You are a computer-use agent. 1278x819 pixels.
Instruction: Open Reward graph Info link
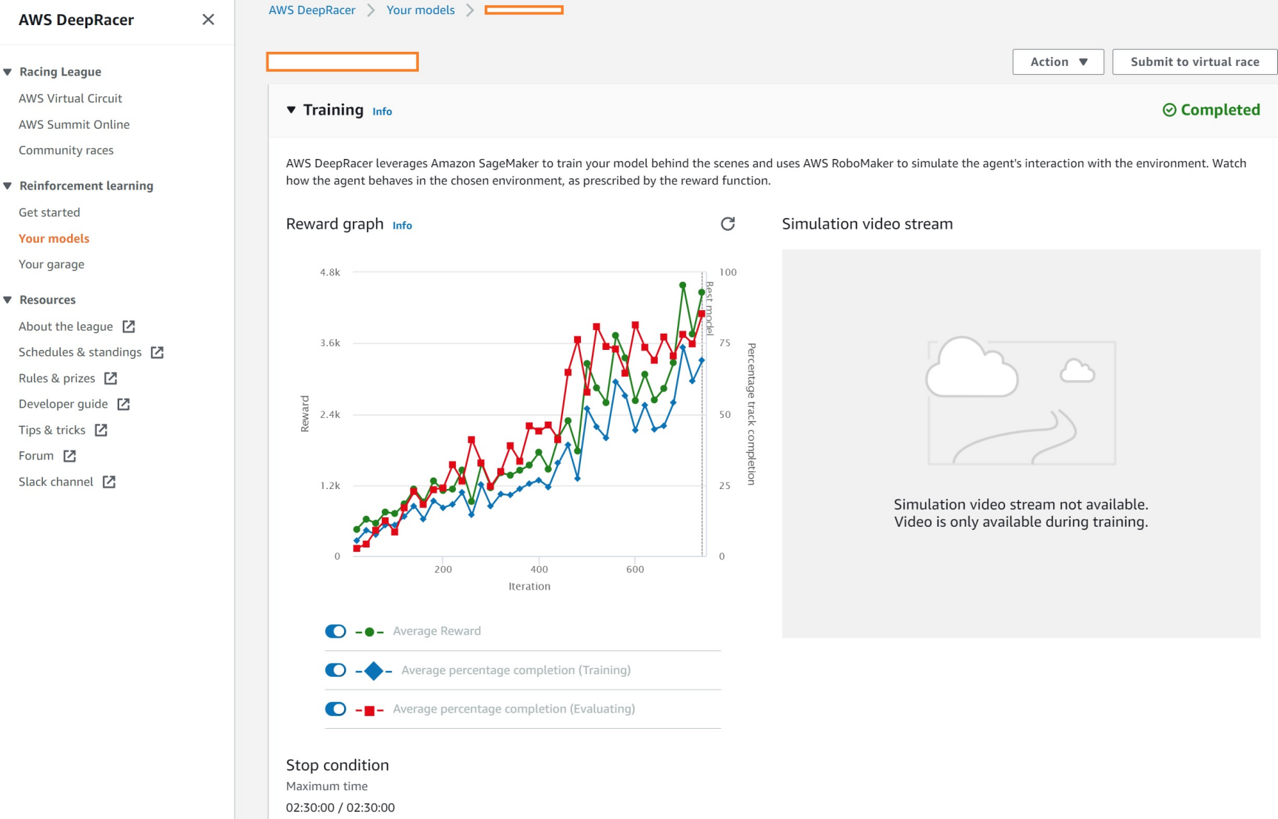[402, 226]
